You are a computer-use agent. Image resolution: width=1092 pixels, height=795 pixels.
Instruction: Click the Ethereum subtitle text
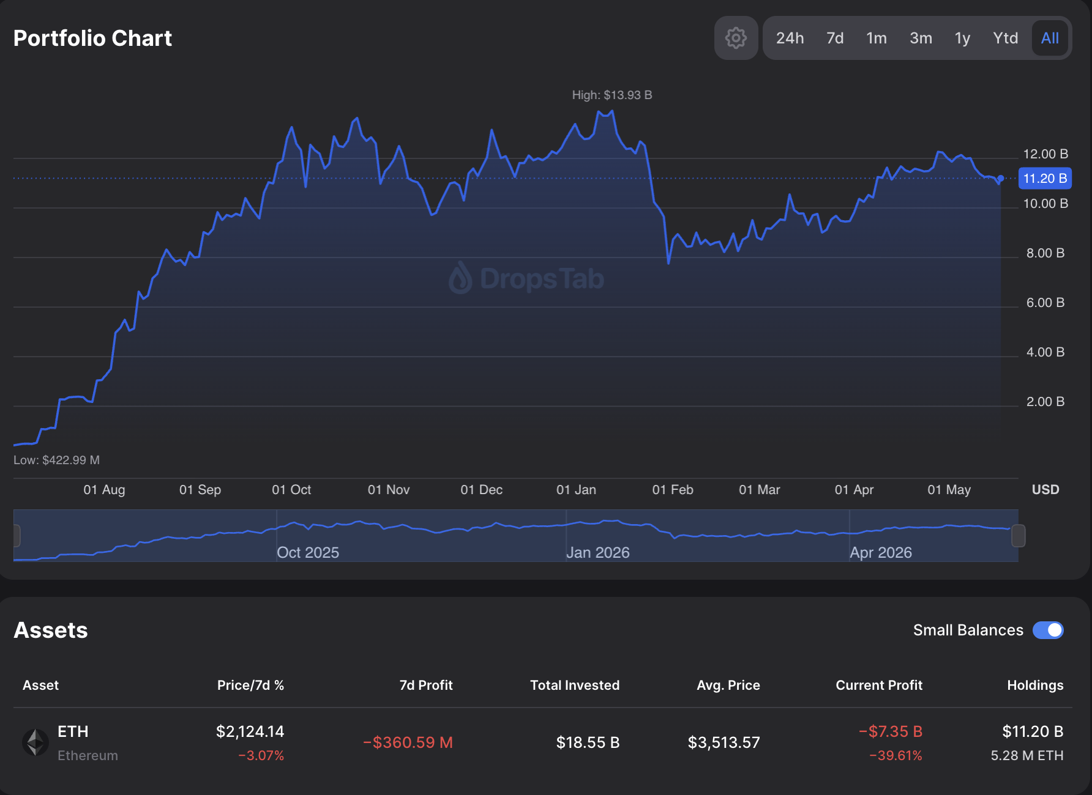(88, 755)
